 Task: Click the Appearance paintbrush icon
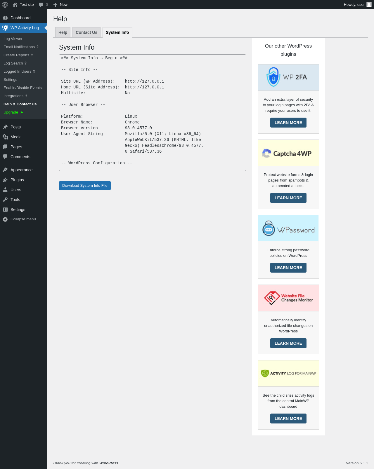point(5,170)
